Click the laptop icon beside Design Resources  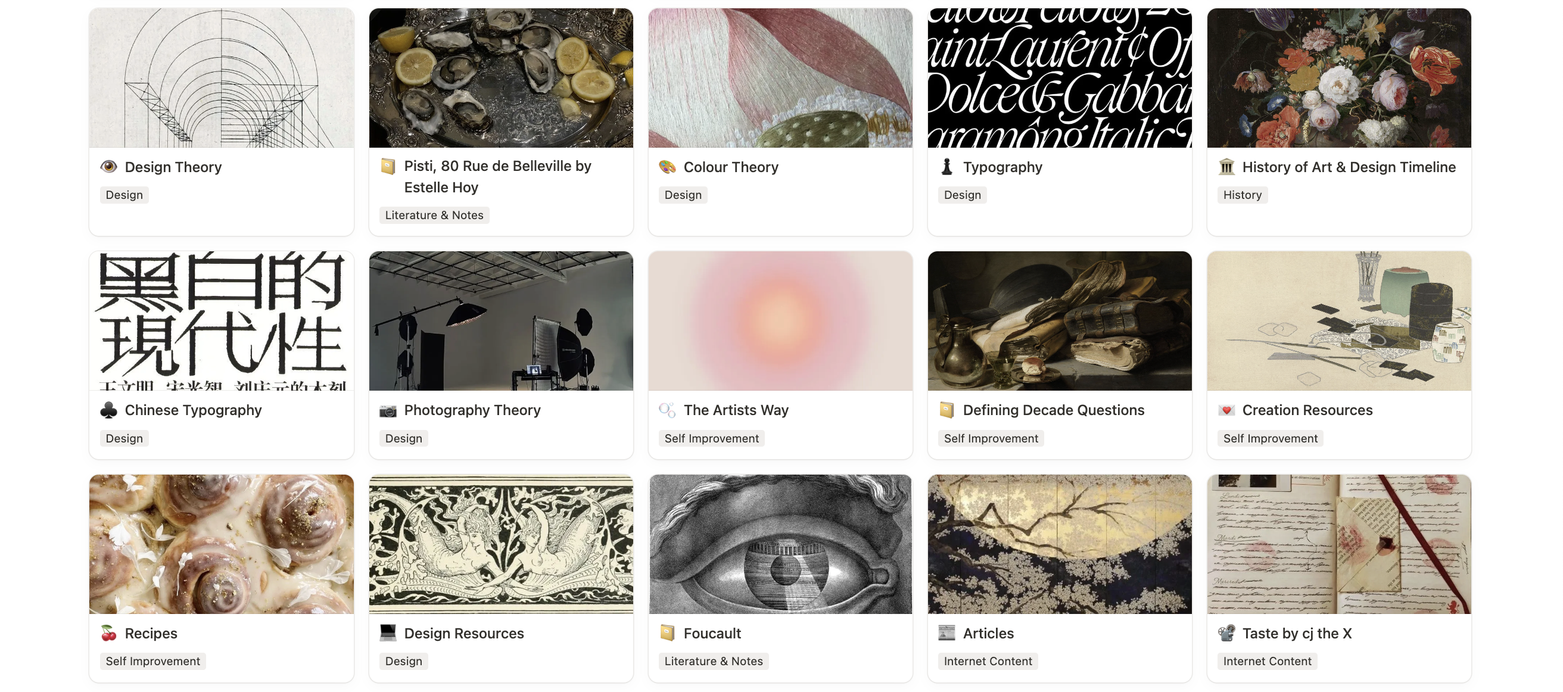(388, 633)
